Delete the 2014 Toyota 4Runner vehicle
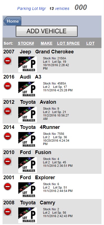Viewport: 104px width, 225px height. click(8, 136)
